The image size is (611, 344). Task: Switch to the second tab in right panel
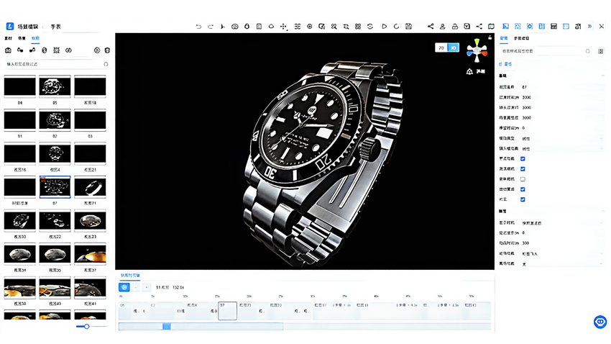[521, 38]
